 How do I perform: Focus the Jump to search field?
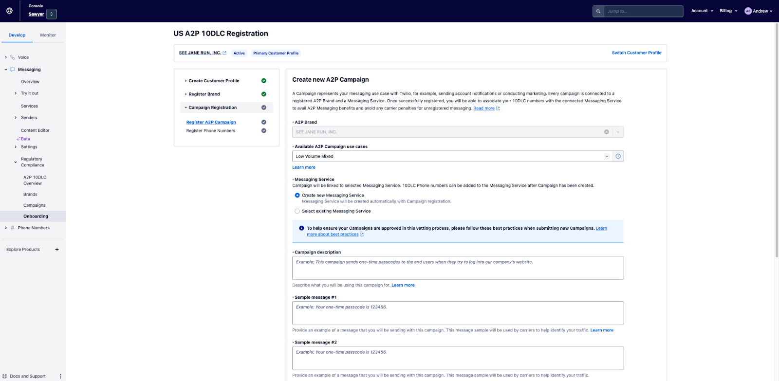[x=643, y=11]
